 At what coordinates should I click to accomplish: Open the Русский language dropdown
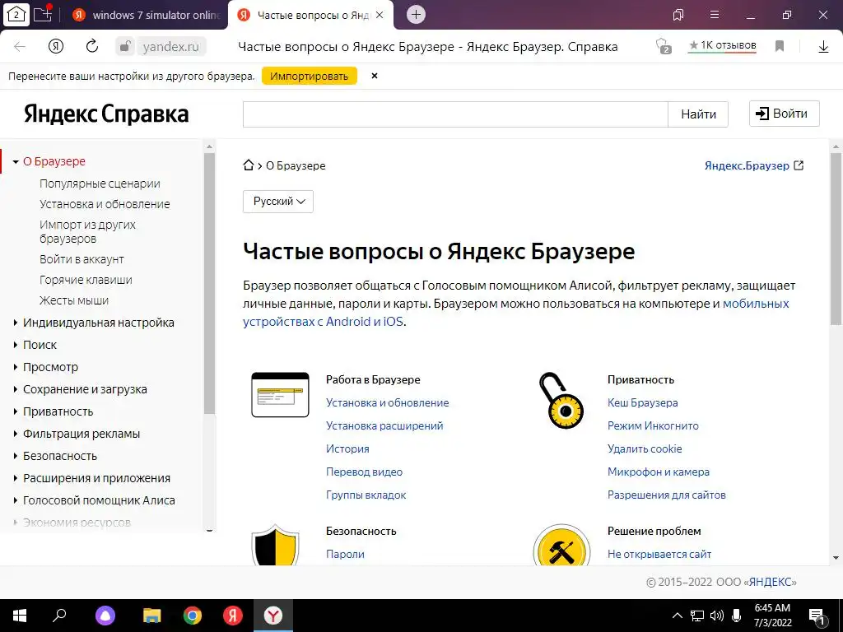tap(278, 202)
